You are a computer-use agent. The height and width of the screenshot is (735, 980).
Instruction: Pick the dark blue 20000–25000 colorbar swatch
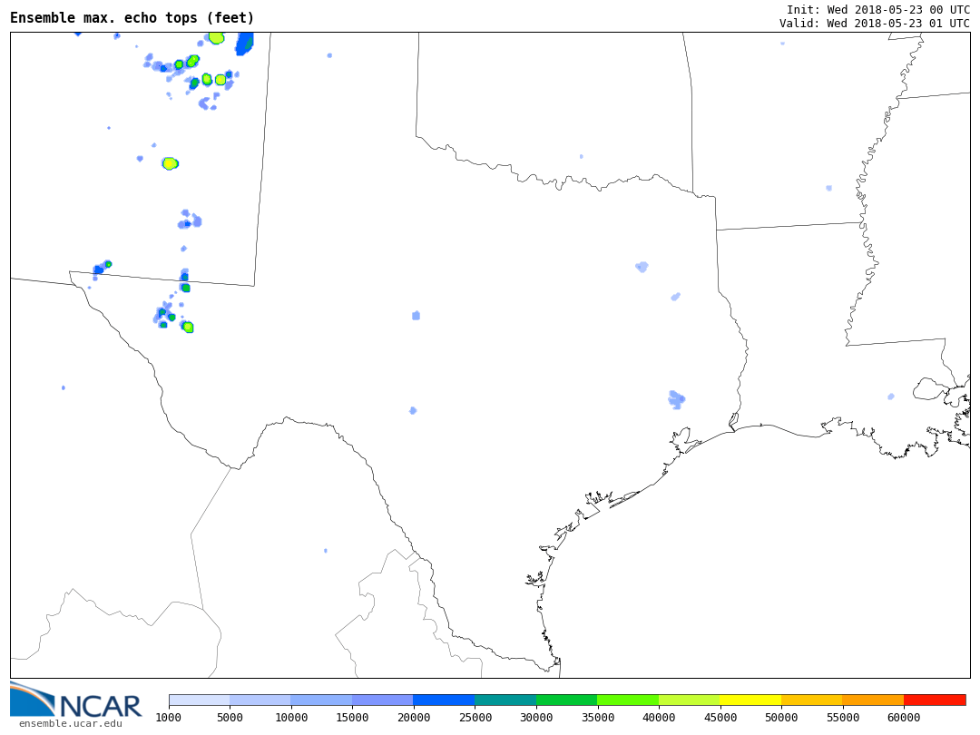click(444, 700)
